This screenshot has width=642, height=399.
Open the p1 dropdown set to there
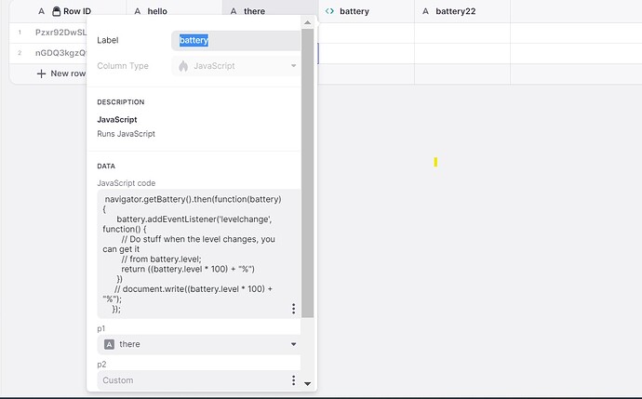(199, 344)
